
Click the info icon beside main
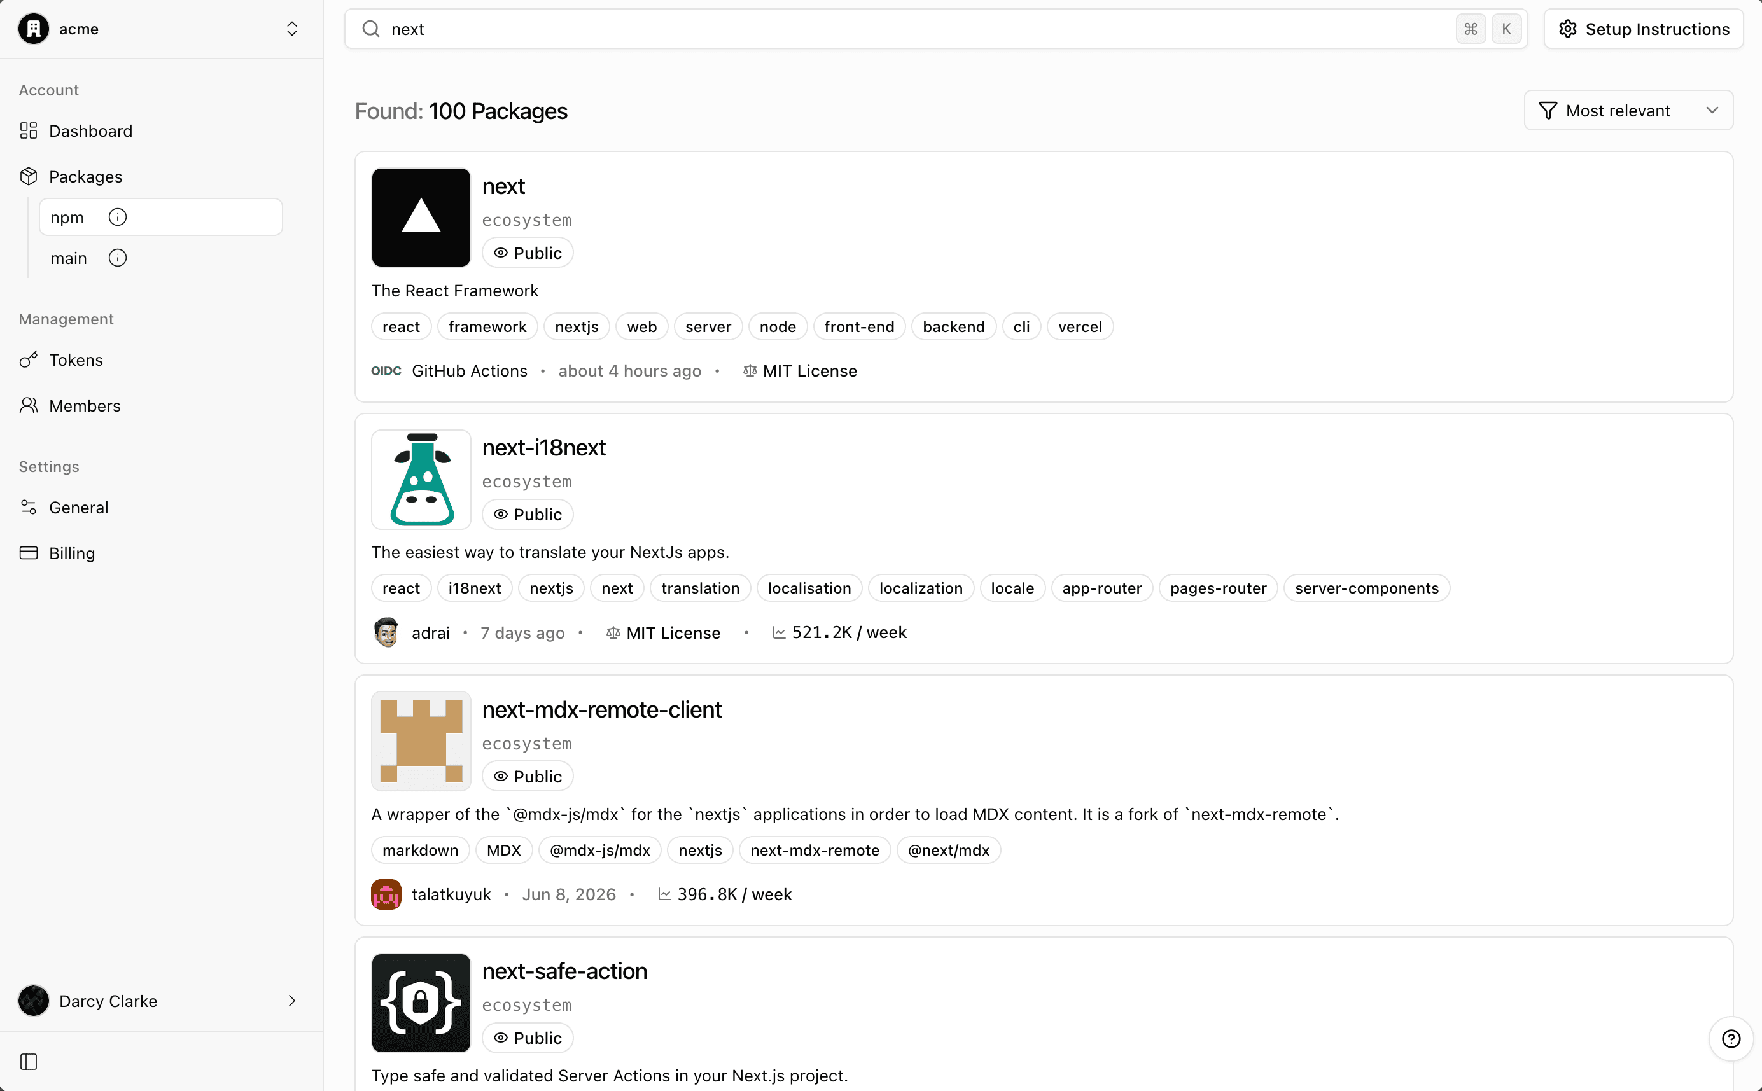[118, 258]
